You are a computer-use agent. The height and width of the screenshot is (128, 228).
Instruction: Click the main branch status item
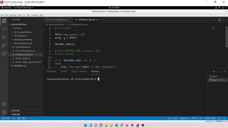6,118
